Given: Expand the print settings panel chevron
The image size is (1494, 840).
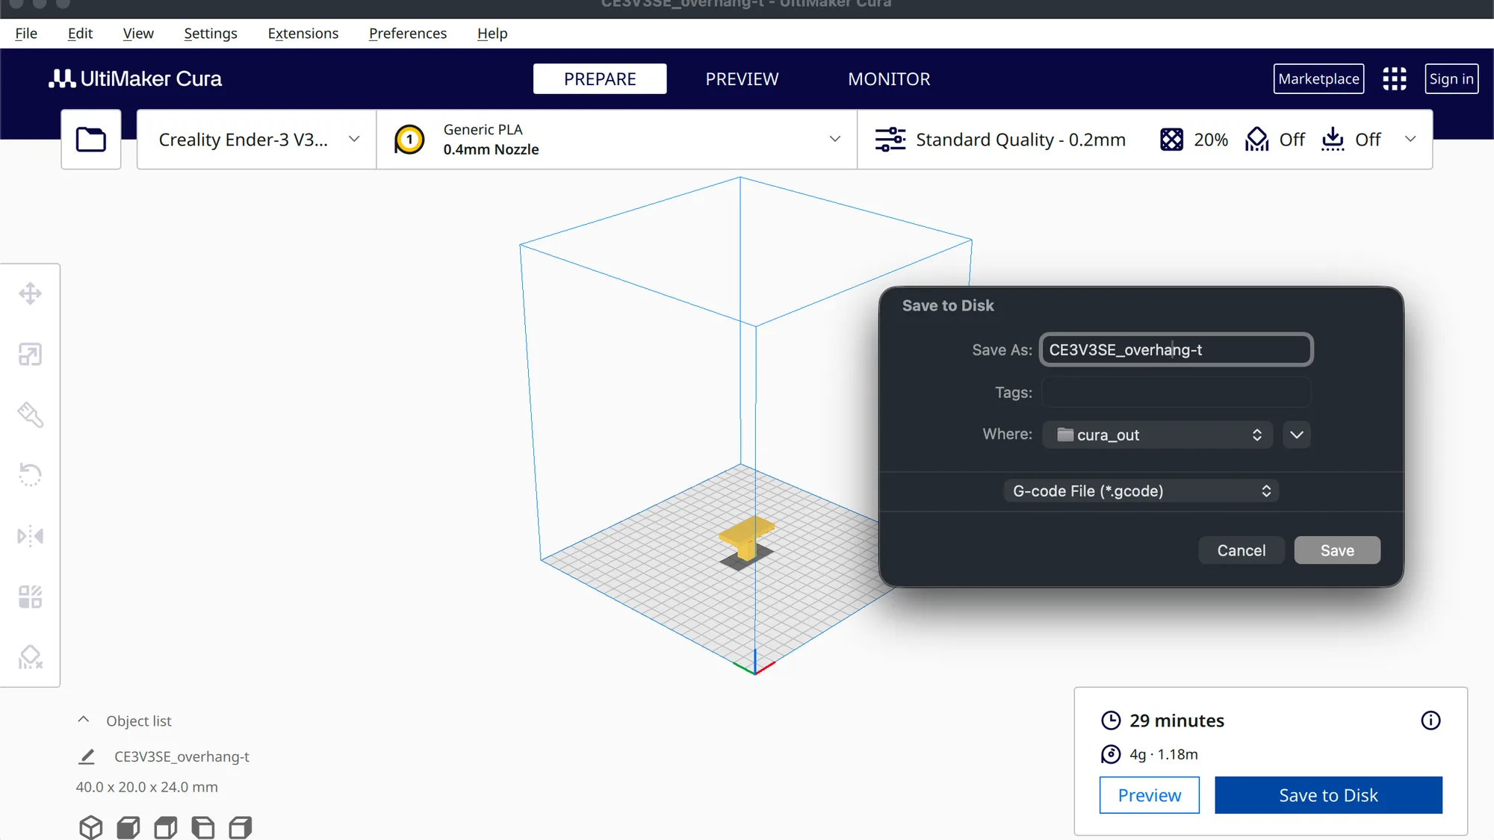Looking at the screenshot, I should 1410,139.
